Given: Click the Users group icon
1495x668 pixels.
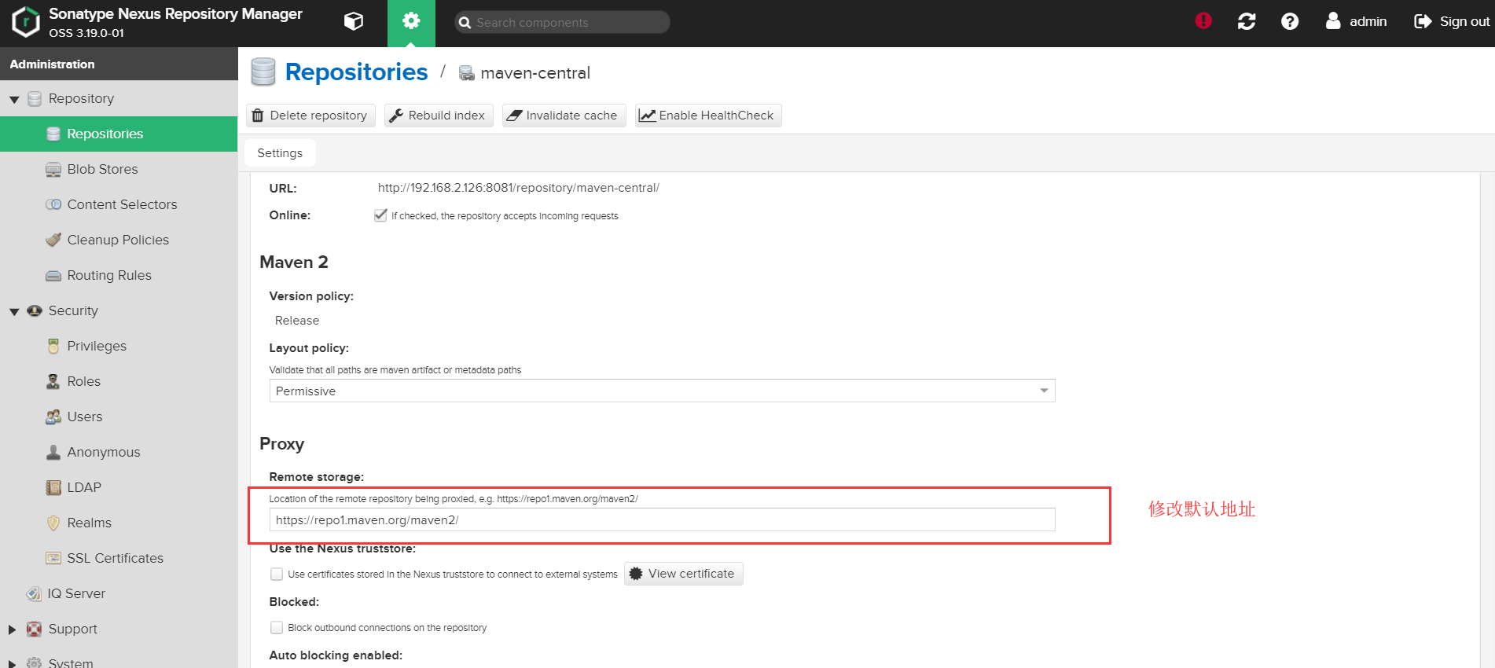Looking at the screenshot, I should 53,417.
